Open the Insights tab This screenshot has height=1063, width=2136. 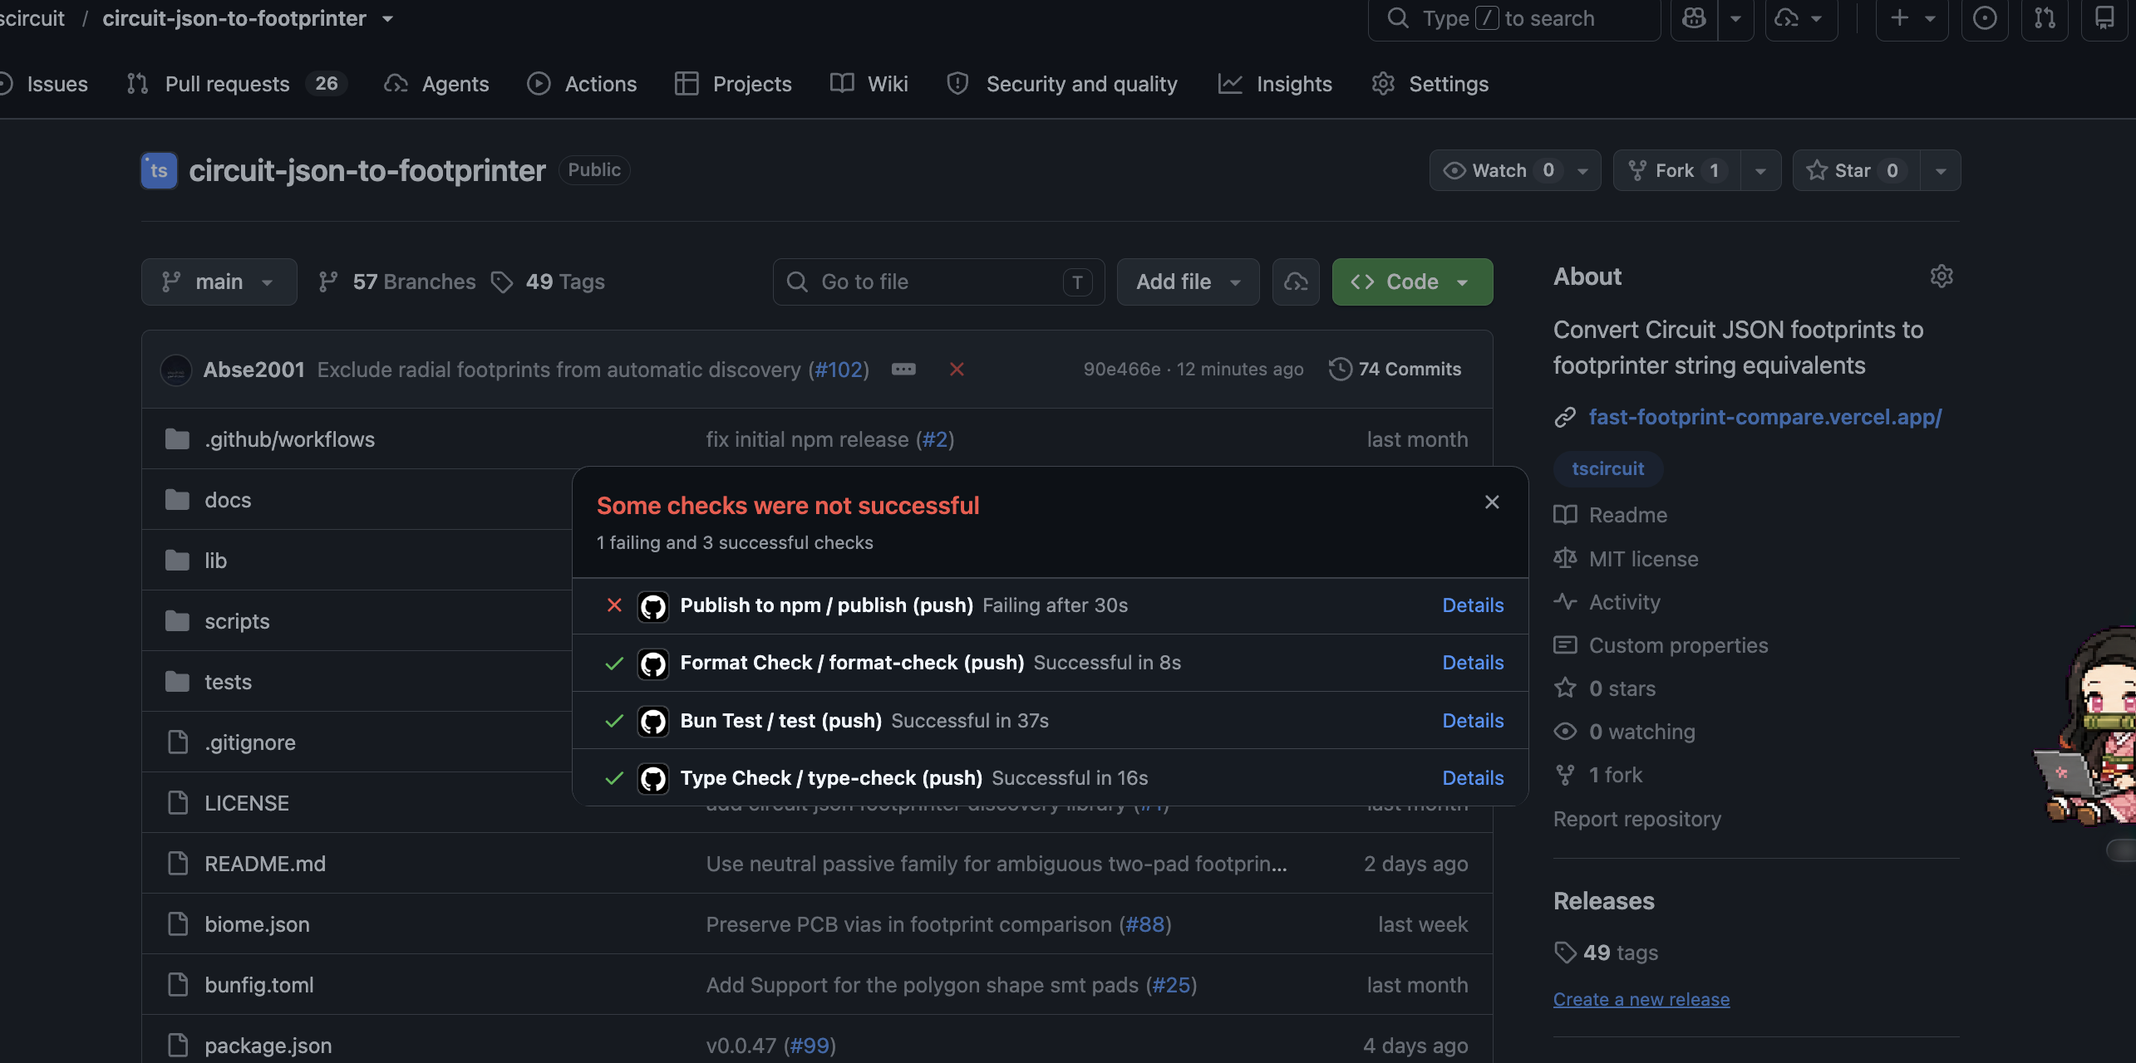(x=1275, y=84)
